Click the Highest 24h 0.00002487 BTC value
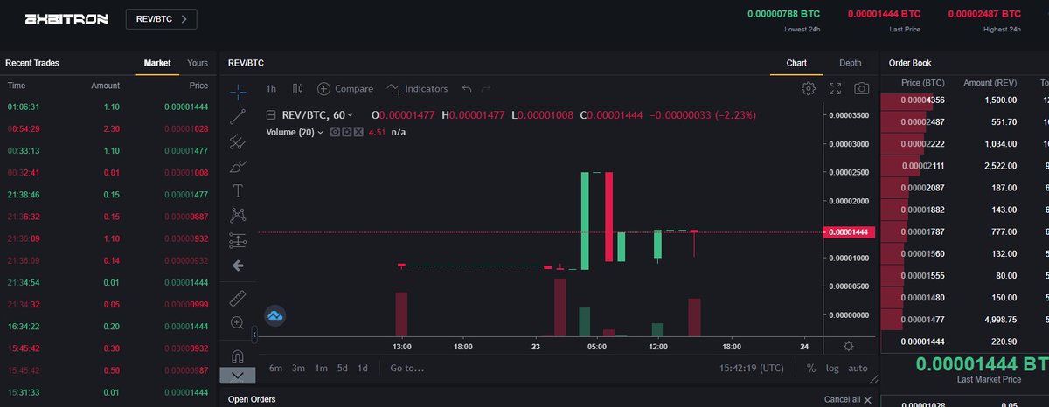This screenshot has width=1049, height=407. (x=983, y=14)
